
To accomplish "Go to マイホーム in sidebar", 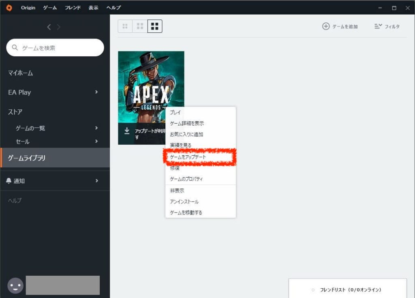I will pyautogui.click(x=20, y=73).
